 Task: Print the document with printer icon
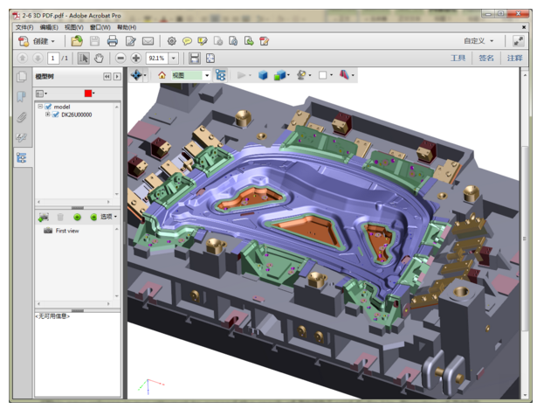point(113,41)
